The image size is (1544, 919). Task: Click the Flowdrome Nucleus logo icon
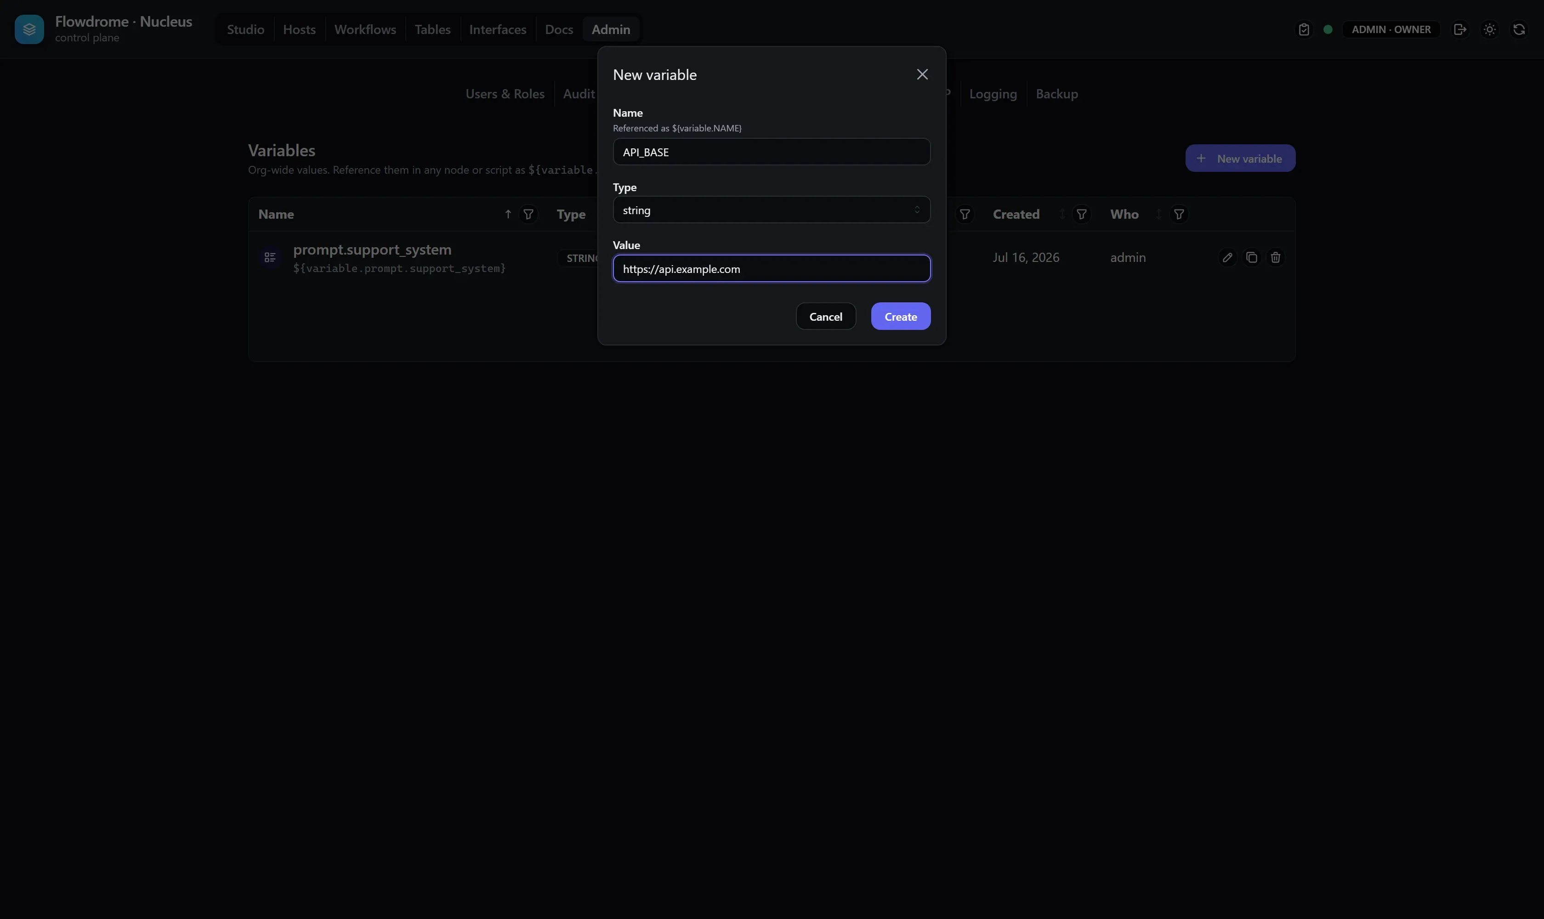coord(29,29)
